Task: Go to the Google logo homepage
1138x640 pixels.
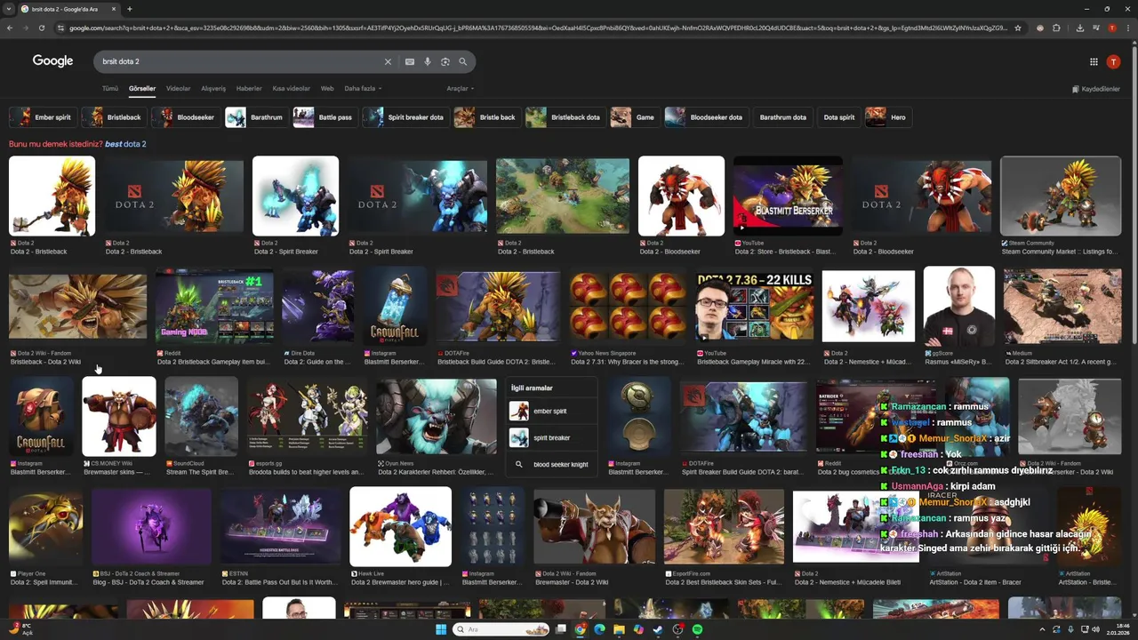Action: point(52,61)
